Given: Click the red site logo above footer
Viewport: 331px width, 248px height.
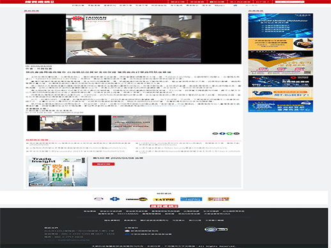Looking at the screenshot, I should coord(164,206).
